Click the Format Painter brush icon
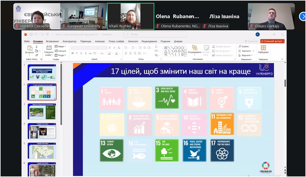Screen dimensions: 306x177 pyautogui.click(x=37, y=55)
